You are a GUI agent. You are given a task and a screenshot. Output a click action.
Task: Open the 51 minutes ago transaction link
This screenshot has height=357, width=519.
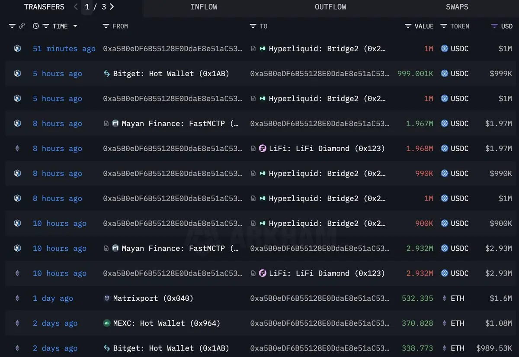tap(64, 49)
